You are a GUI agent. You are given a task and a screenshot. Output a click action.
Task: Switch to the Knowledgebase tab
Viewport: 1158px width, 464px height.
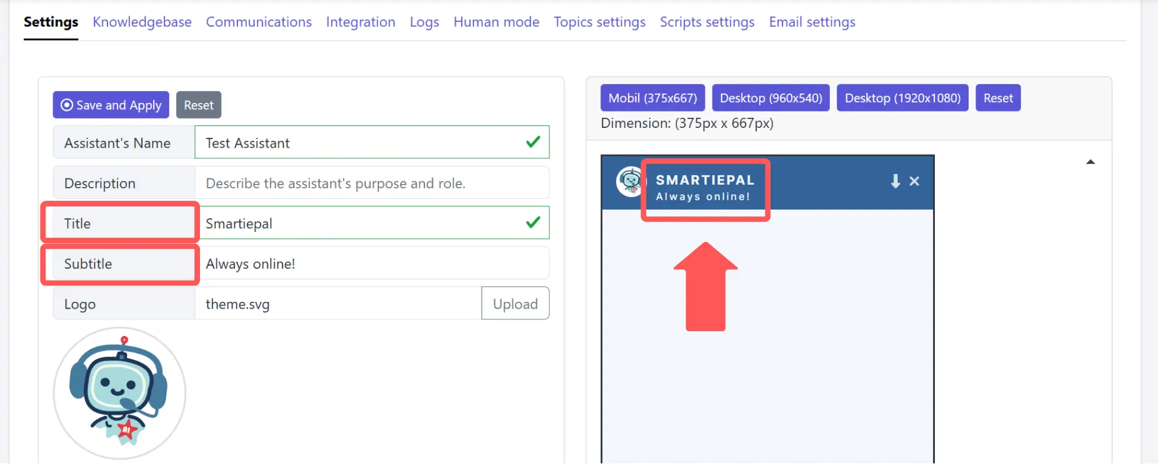click(x=142, y=22)
